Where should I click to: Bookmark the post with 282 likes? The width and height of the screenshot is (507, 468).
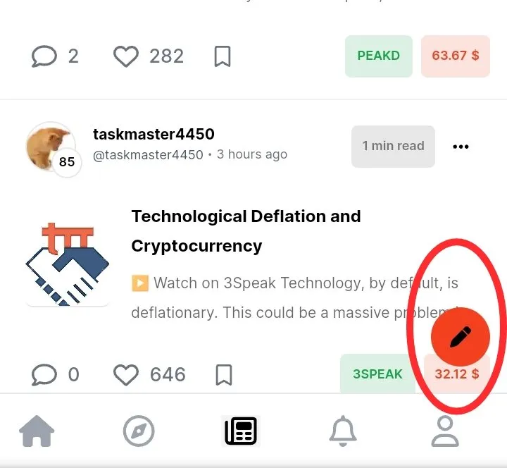[x=223, y=56]
